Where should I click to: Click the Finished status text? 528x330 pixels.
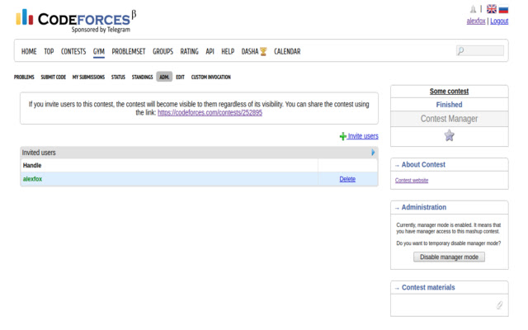click(x=449, y=105)
